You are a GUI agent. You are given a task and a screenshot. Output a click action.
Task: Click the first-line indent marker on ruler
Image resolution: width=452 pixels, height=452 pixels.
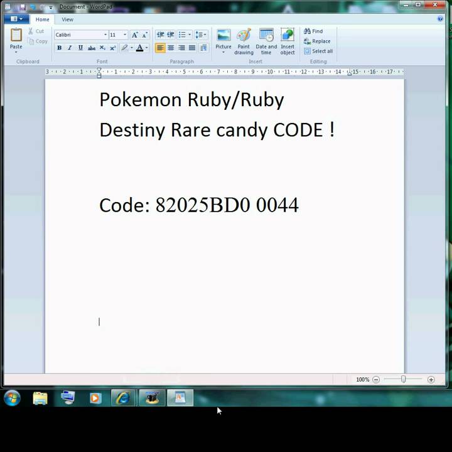click(99, 70)
